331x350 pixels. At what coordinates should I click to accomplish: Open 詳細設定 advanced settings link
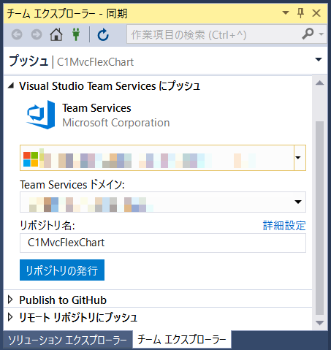pos(284,225)
